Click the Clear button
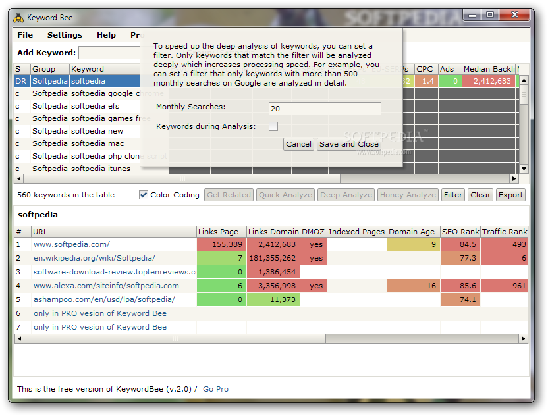This screenshot has height=416, width=548. (x=480, y=195)
